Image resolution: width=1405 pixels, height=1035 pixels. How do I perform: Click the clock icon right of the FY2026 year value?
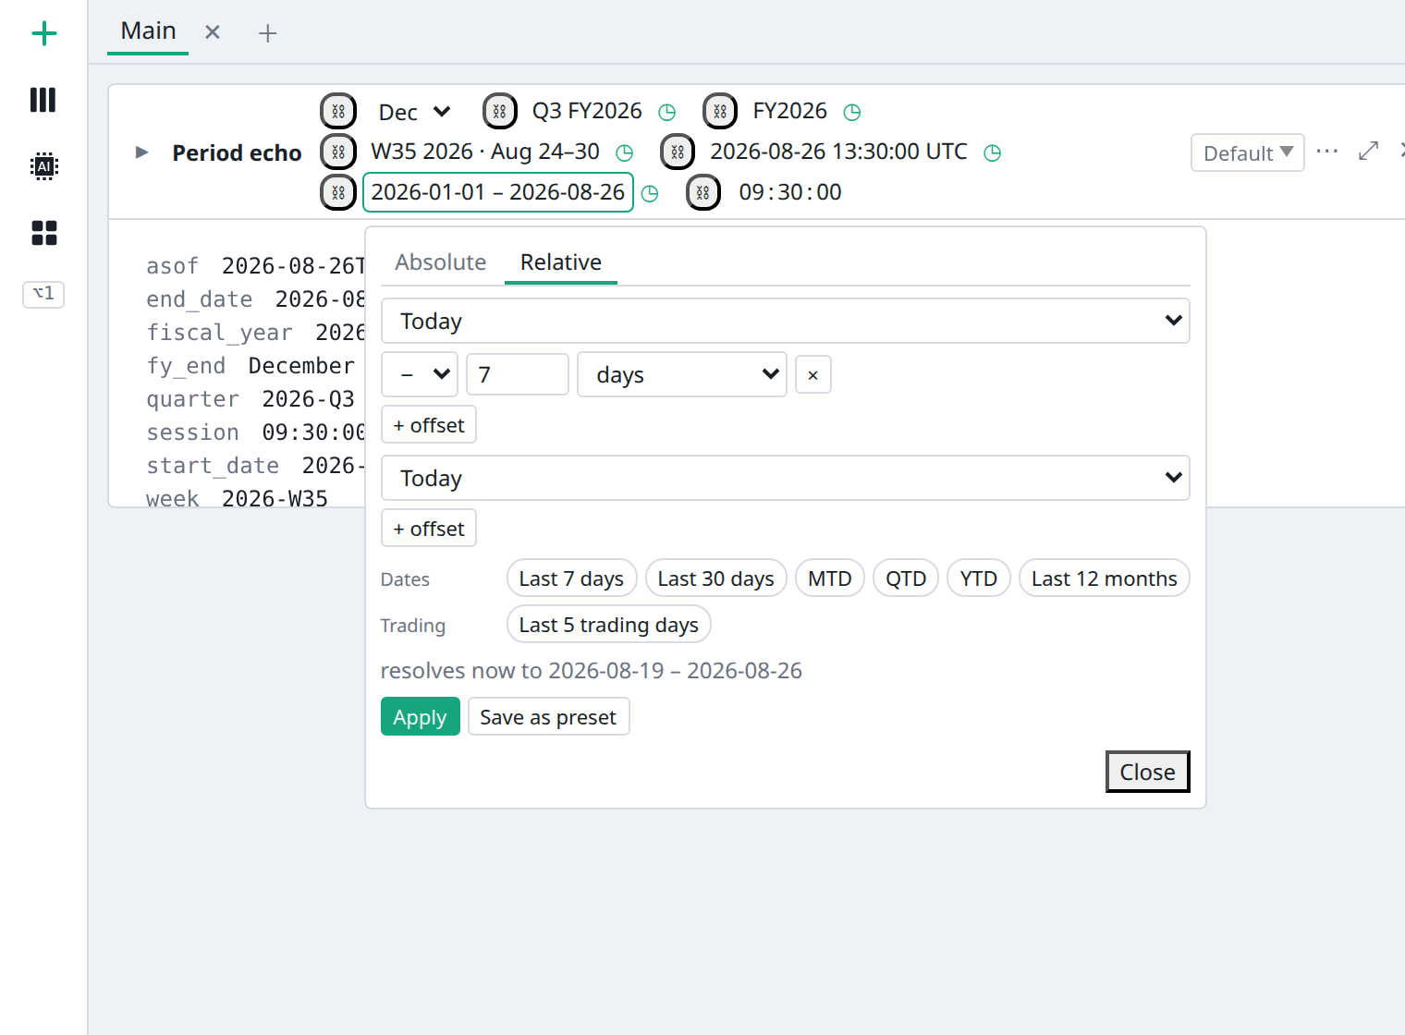852,113
